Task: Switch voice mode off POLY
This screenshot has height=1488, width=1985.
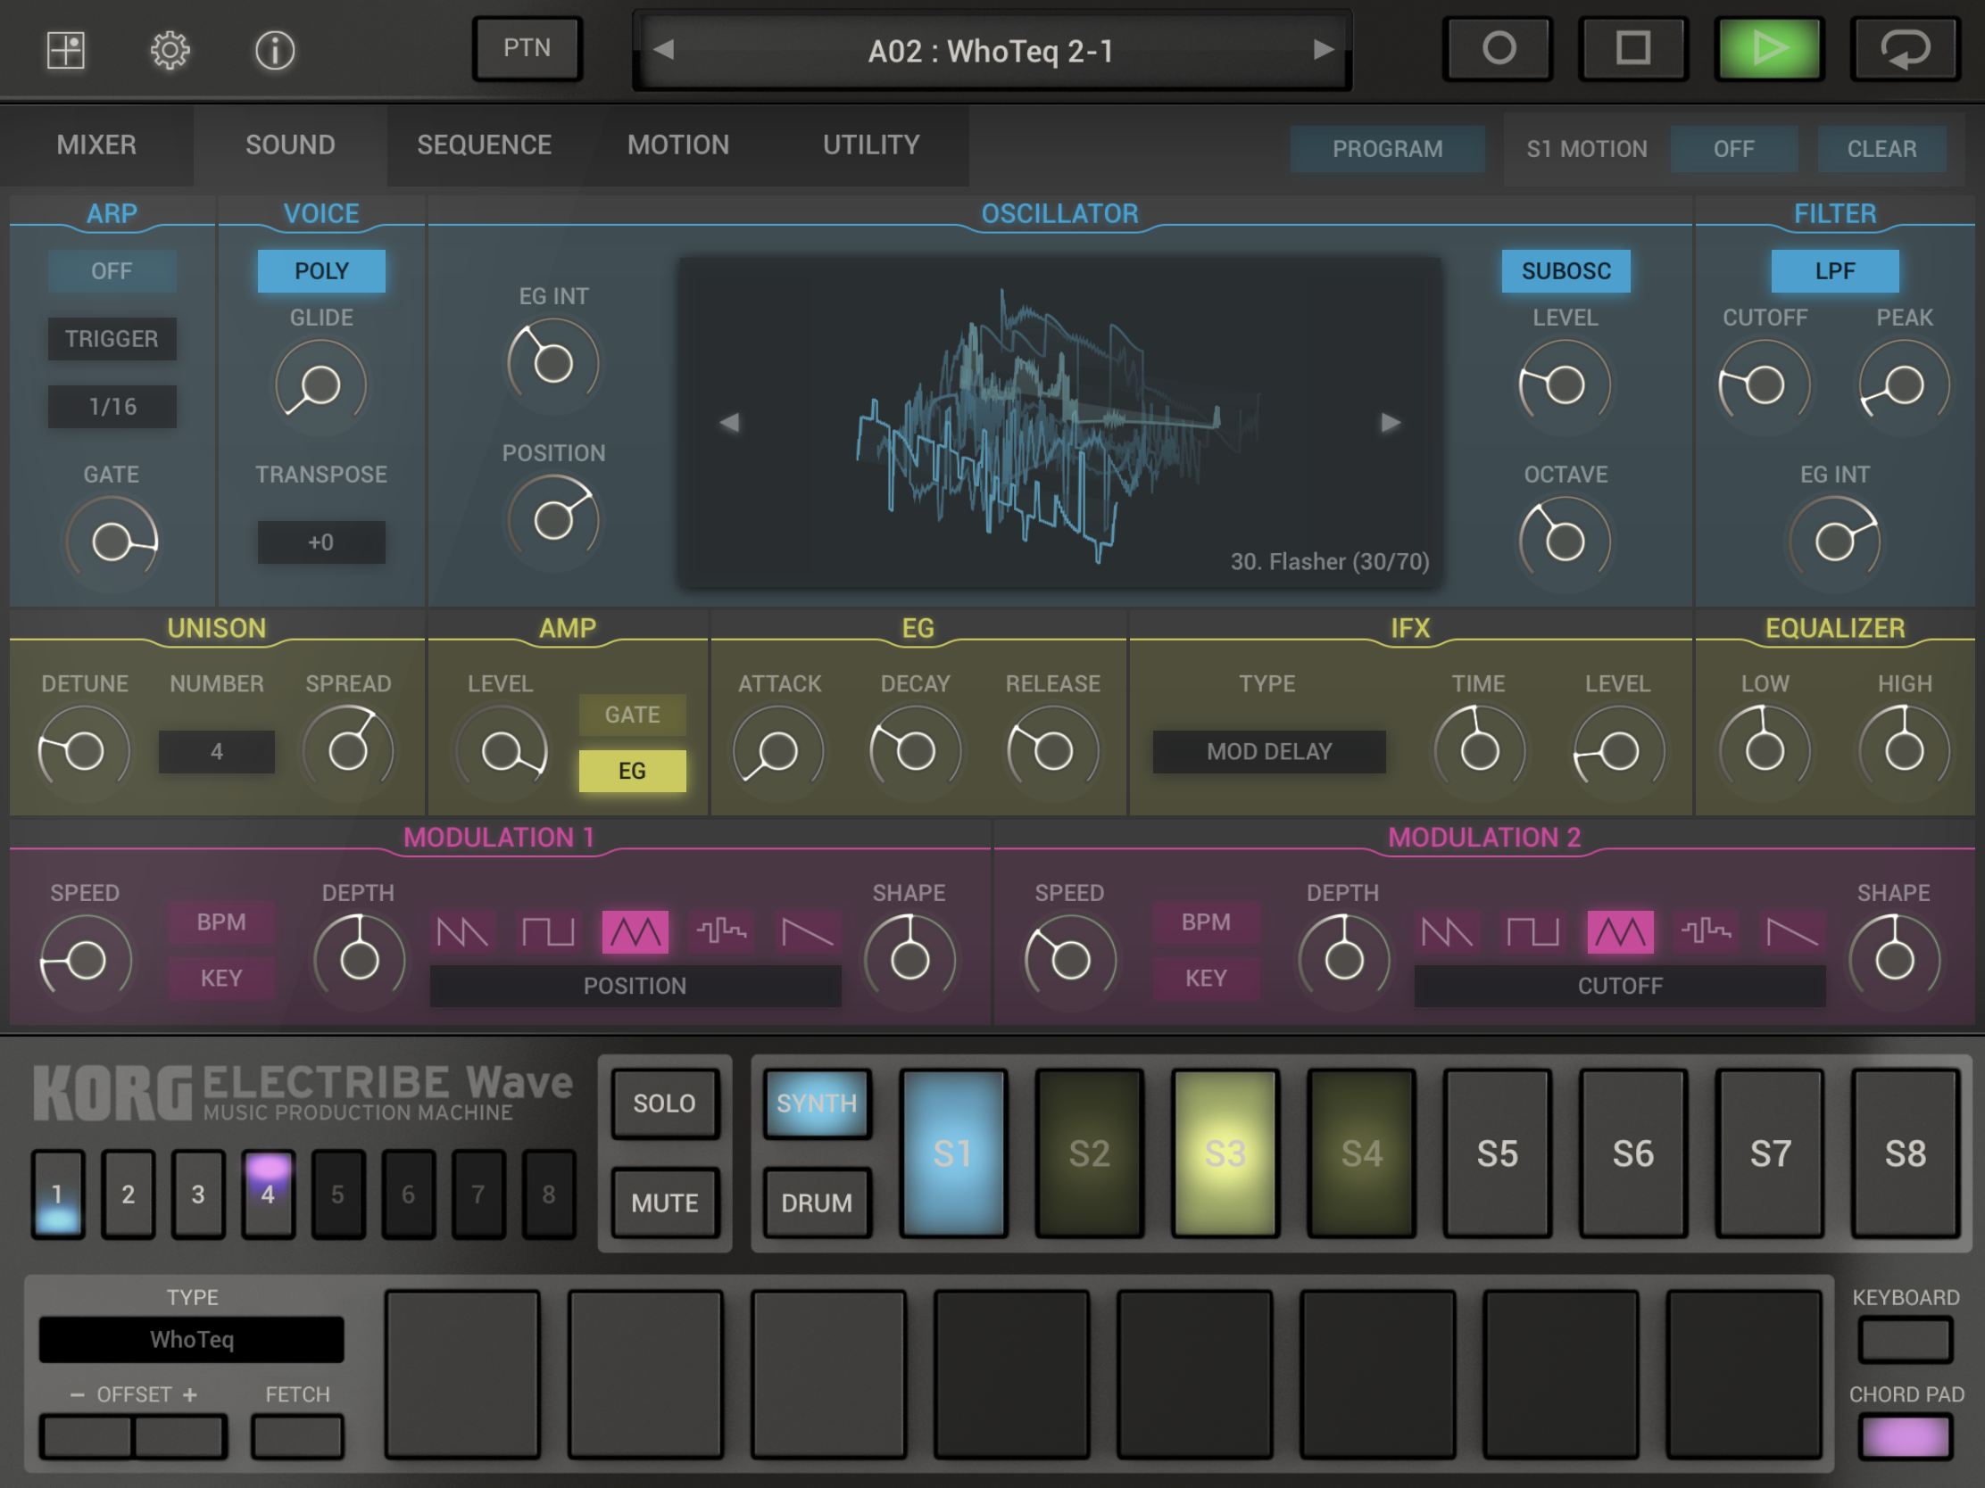Action: 320,271
